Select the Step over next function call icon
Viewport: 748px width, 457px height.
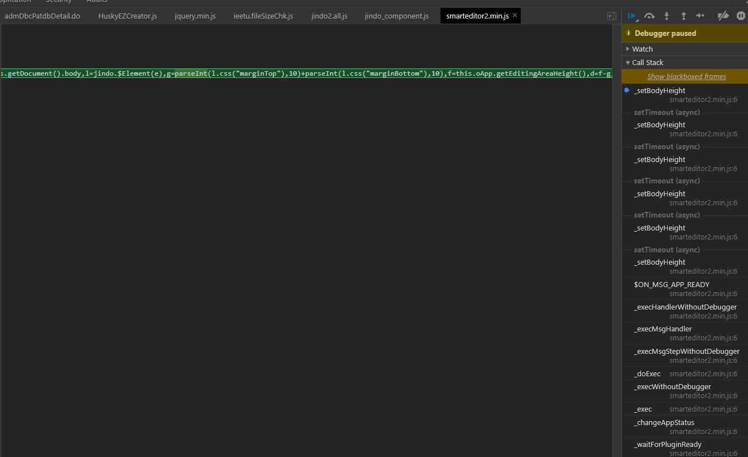pos(649,16)
